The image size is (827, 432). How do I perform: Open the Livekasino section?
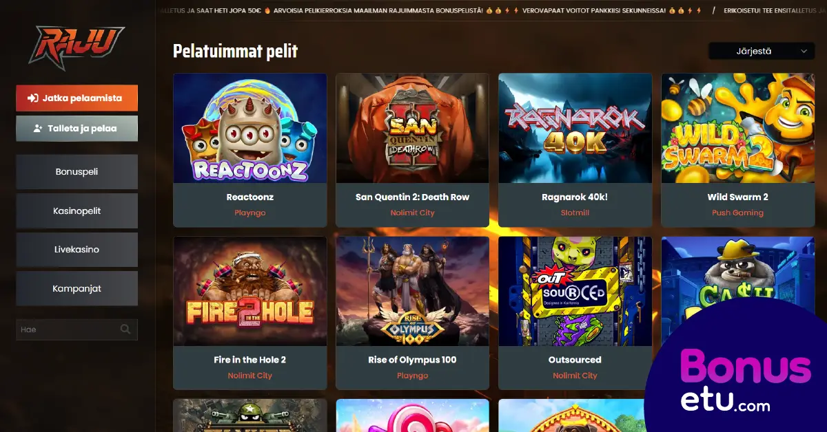point(76,250)
